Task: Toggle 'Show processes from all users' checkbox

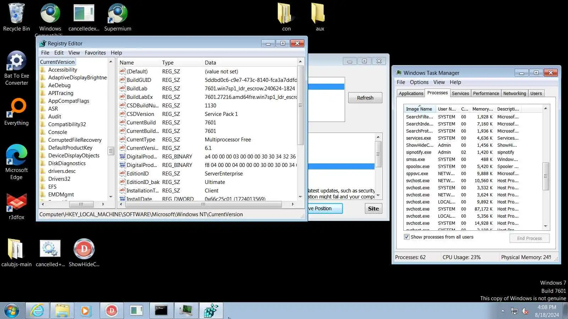Action: coord(407,237)
